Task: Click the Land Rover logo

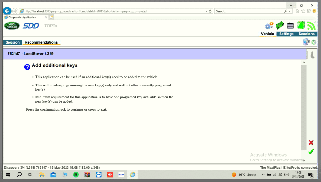Action: 12,26
